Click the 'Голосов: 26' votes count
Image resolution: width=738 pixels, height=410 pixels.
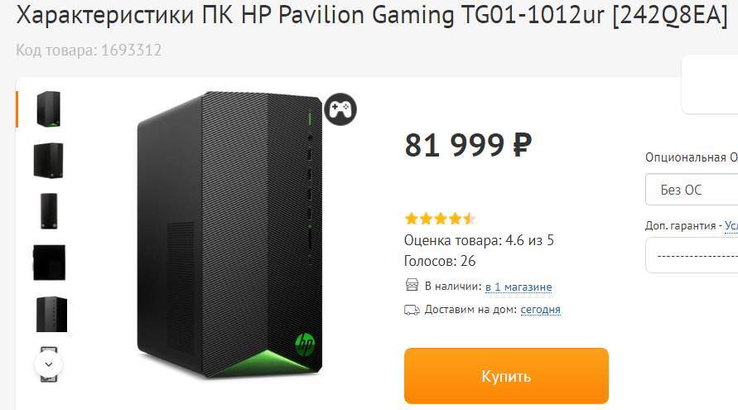pos(440,261)
